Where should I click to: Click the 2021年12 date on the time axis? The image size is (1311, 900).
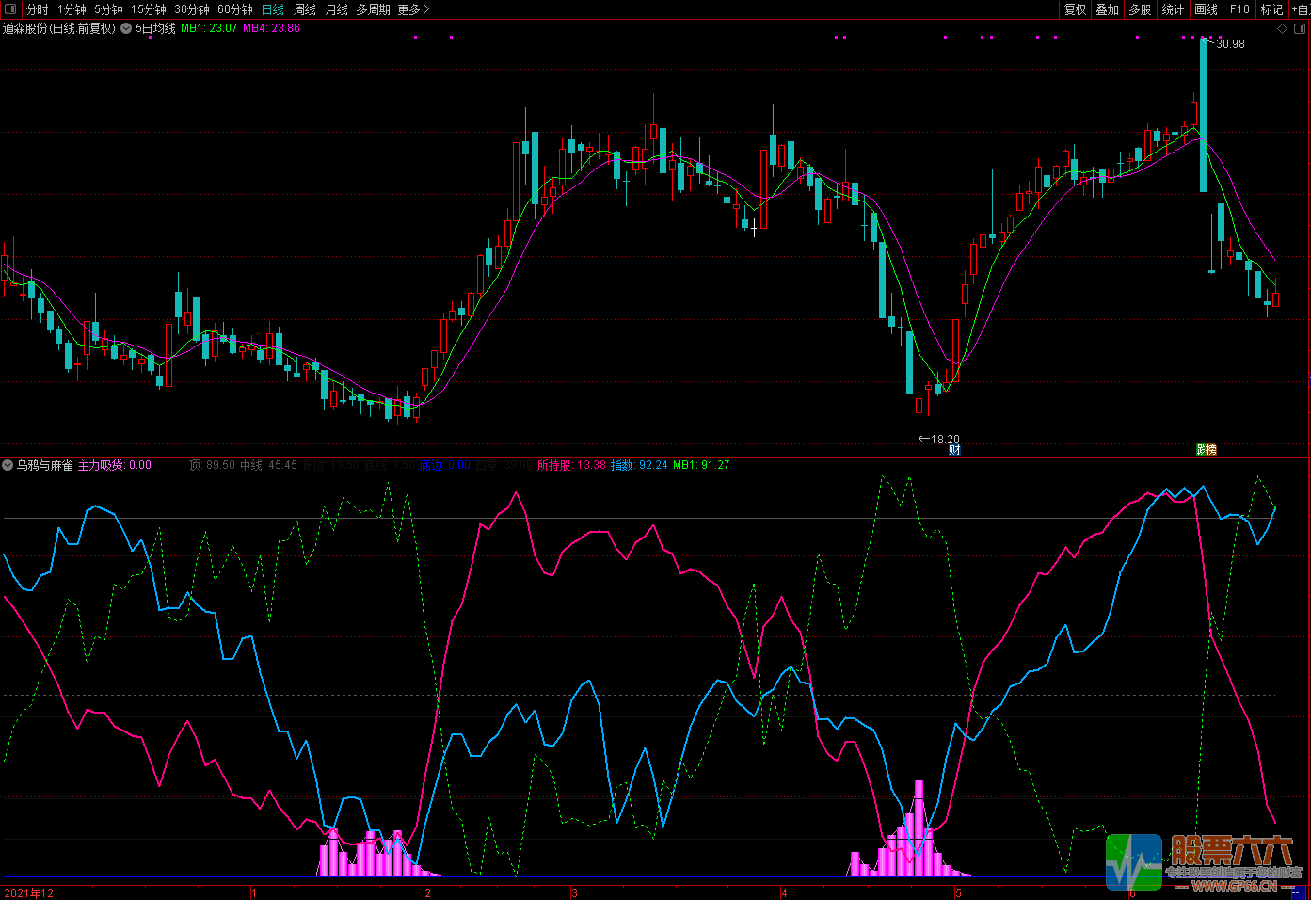(29, 893)
